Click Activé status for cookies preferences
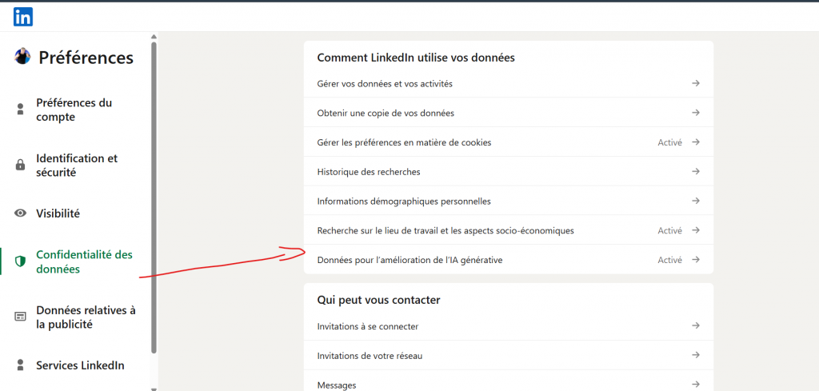Screen dimensions: 819x391 [669, 142]
